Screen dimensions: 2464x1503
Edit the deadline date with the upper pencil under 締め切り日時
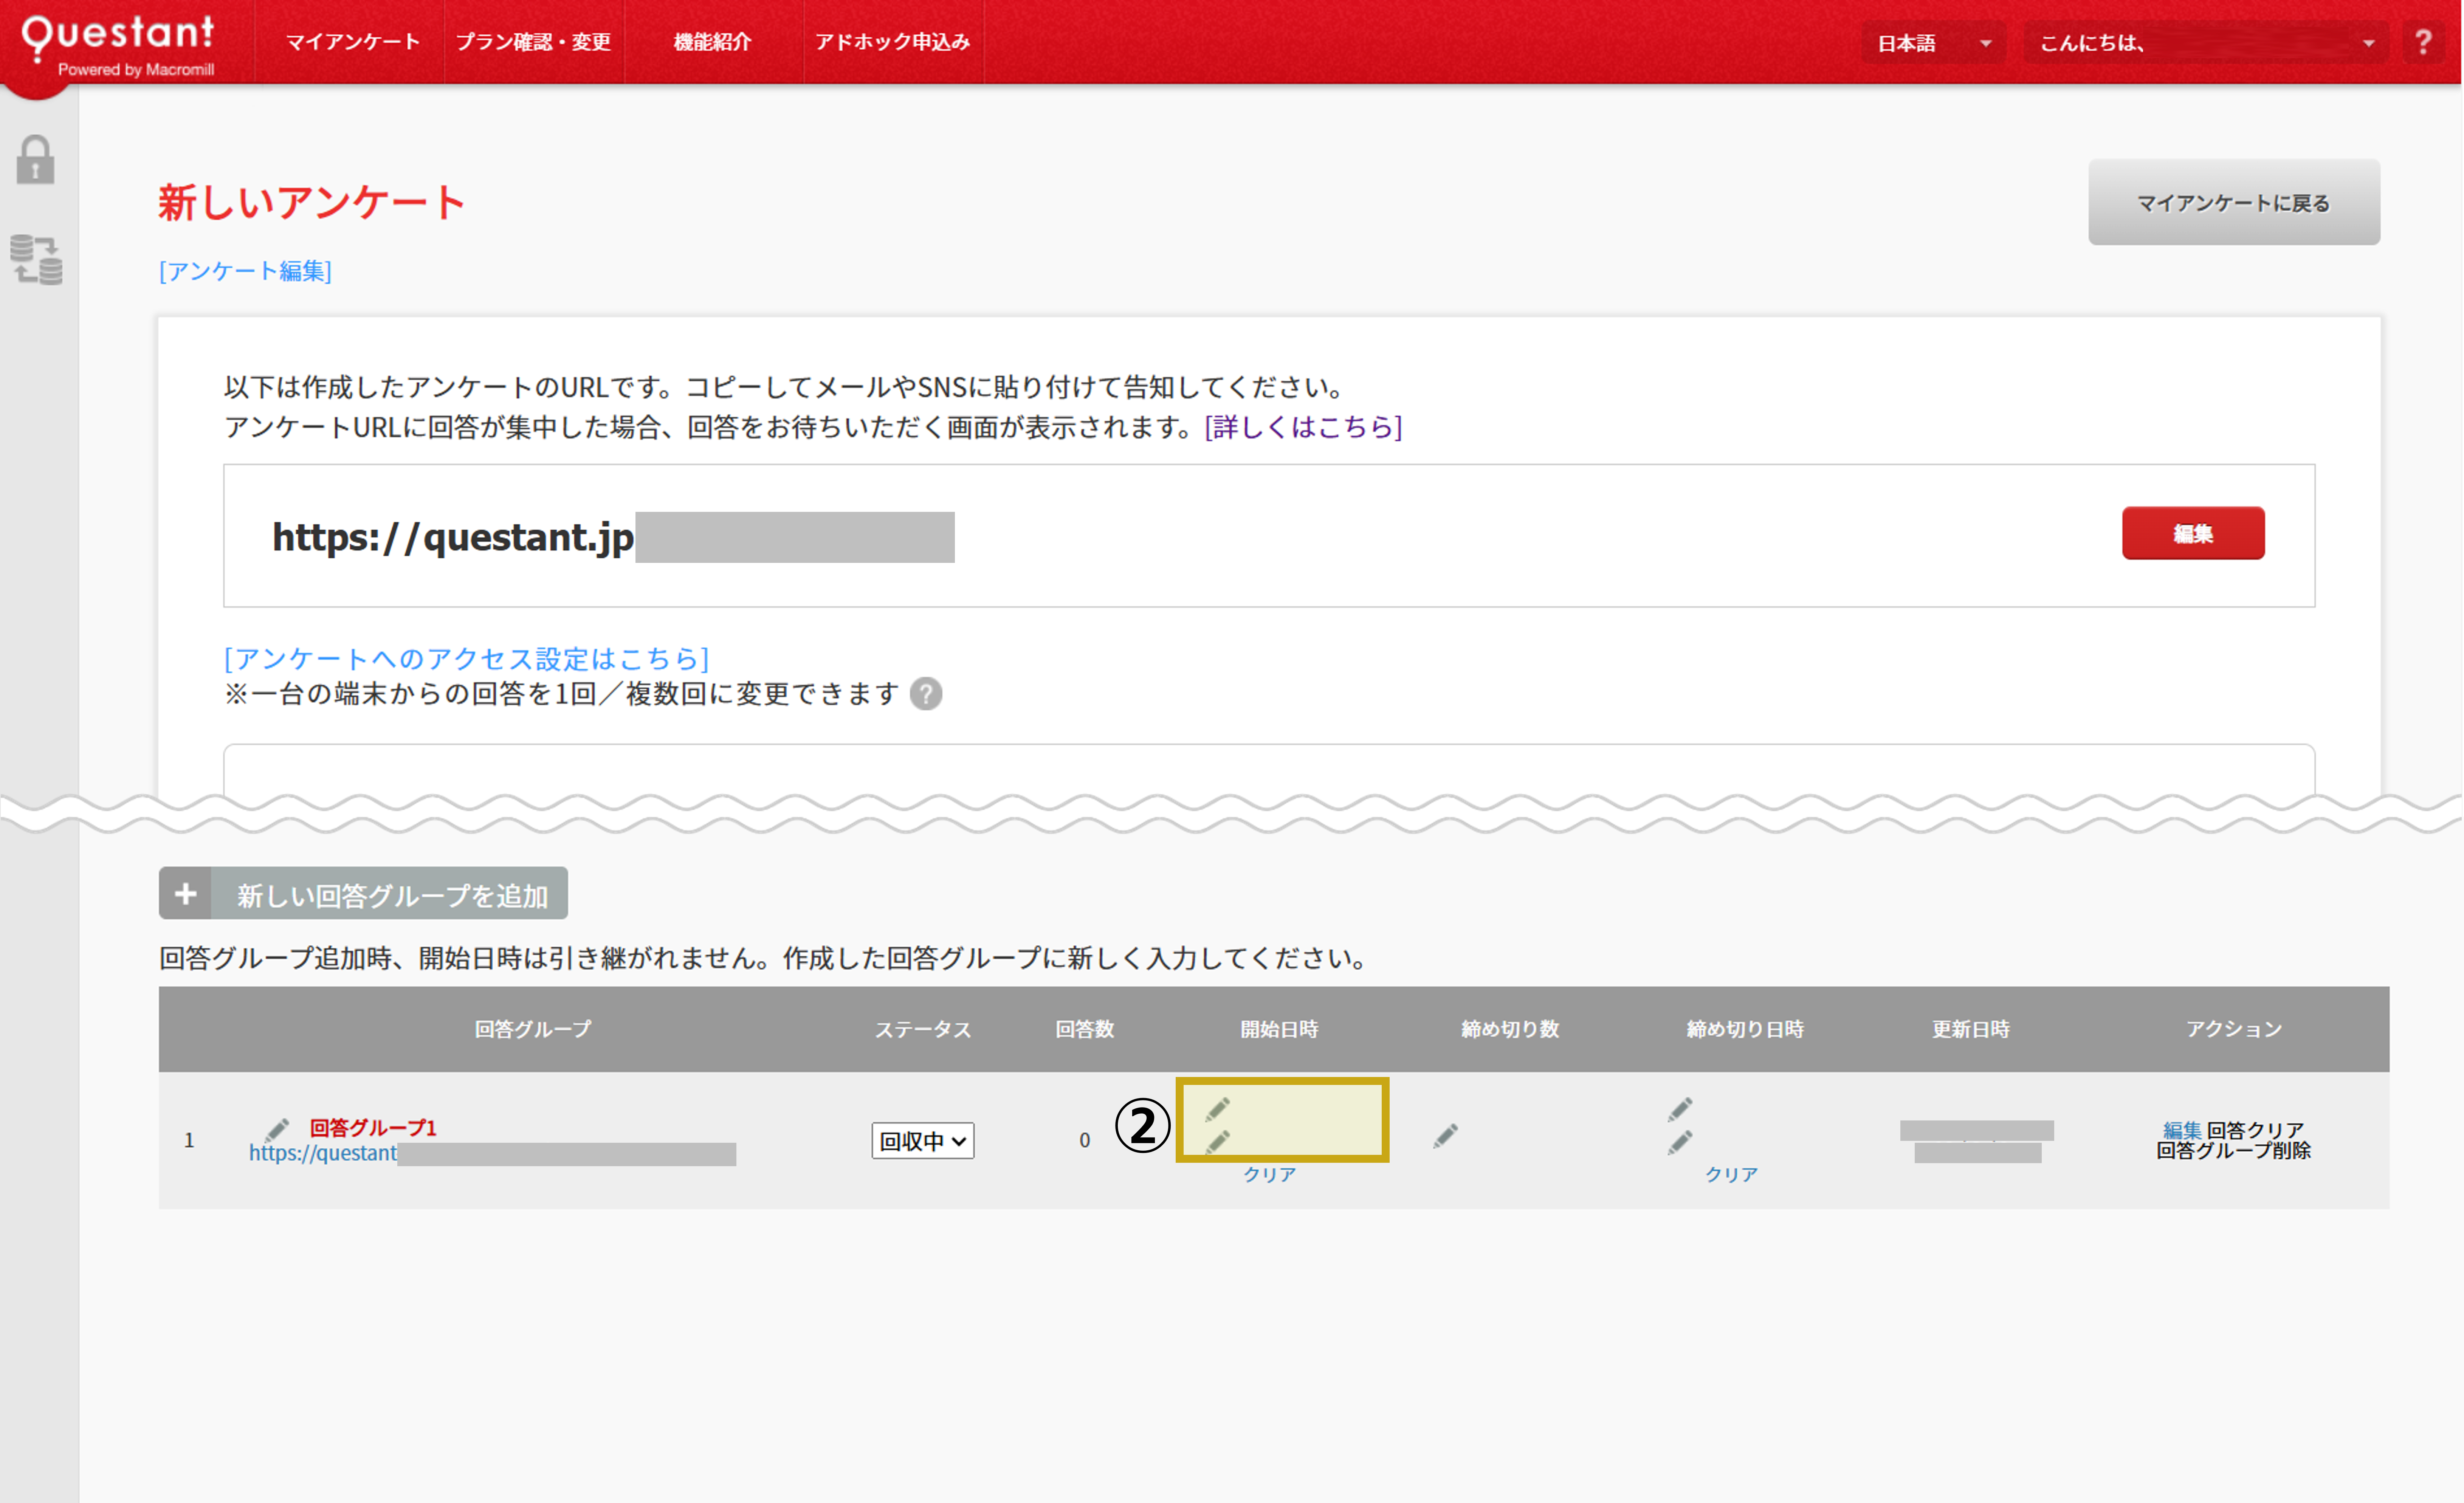[x=1680, y=1109]
